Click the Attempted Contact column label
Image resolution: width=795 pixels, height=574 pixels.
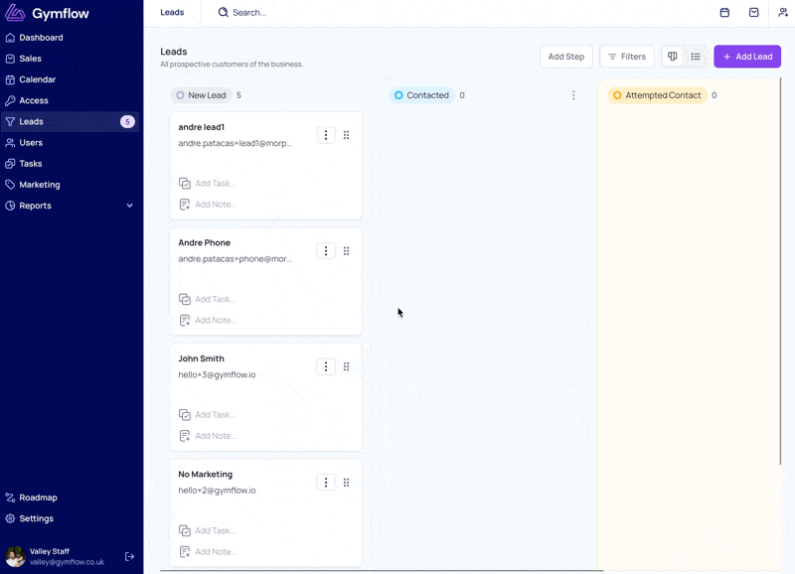tap(657, 95)
